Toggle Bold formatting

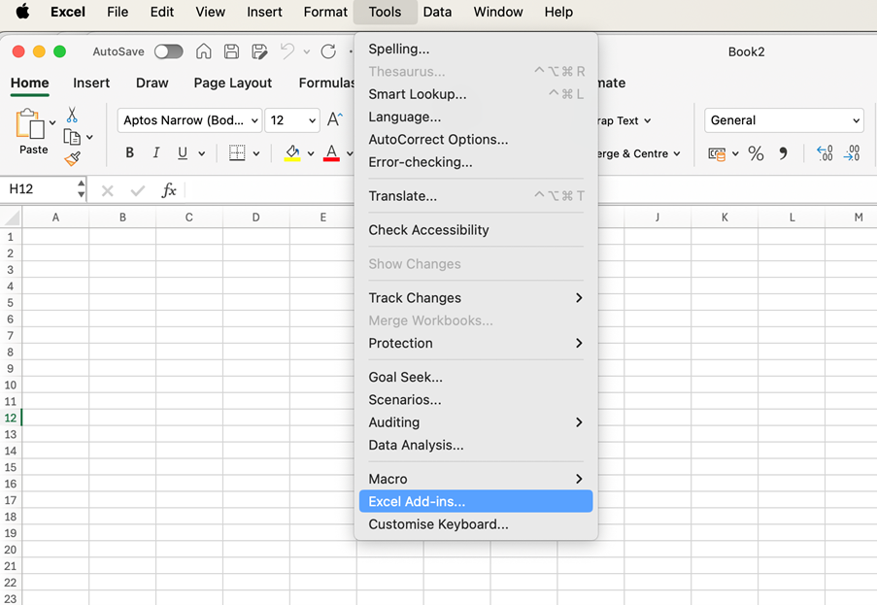tap(129, 153)
